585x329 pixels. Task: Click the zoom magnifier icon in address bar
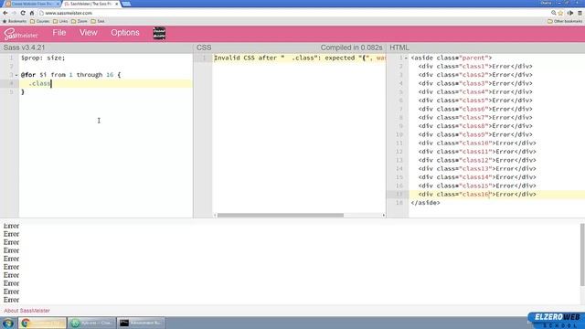[x=553, y=13]
